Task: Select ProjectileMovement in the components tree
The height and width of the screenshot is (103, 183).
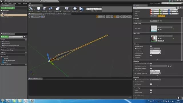Action: coord(8,17)
